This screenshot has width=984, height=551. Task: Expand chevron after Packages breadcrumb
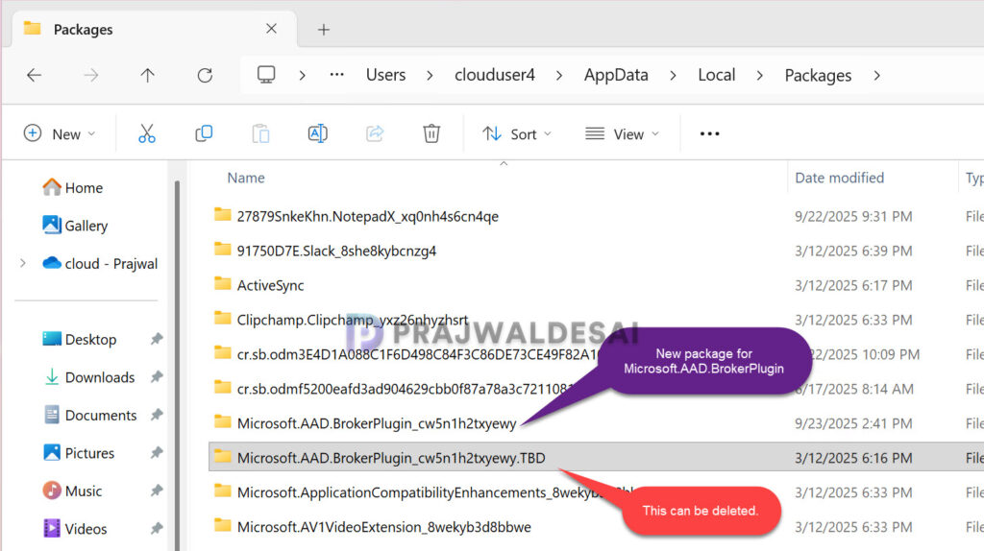click(x=876, y=75)
